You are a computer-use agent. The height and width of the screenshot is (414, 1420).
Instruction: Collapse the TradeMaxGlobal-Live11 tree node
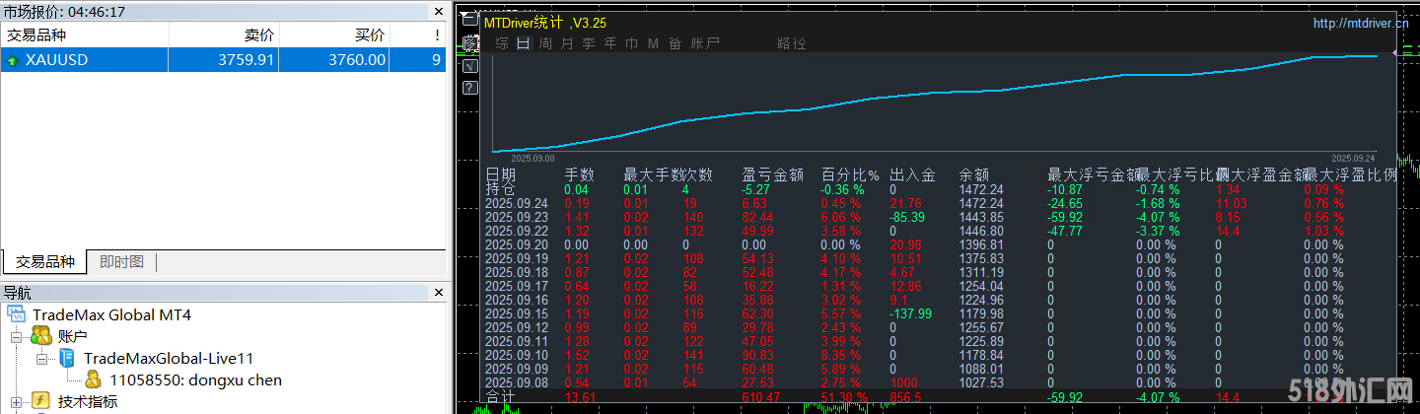(x=41, y=358)
